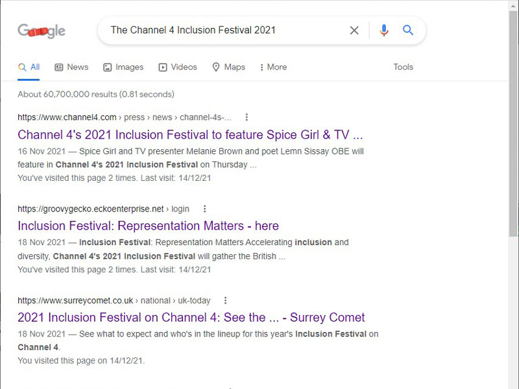Open the Tools filter options
The width and height of the screenshot is (519, 389).
403,67
